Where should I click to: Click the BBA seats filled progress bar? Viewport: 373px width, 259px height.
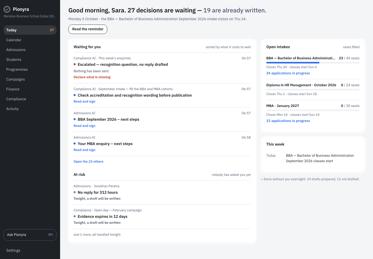click(x=313, y=63)
